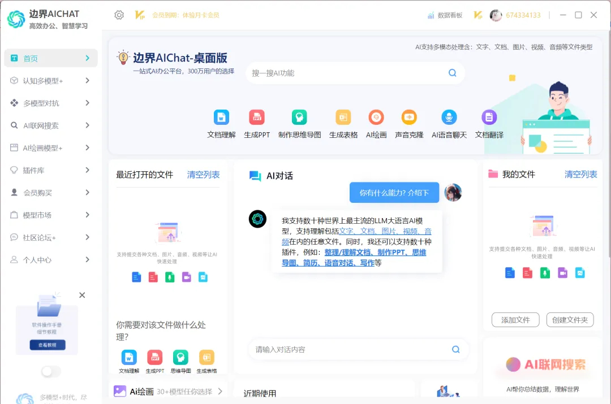Launch the AI绘画 painting tool

tap(376, 118)
